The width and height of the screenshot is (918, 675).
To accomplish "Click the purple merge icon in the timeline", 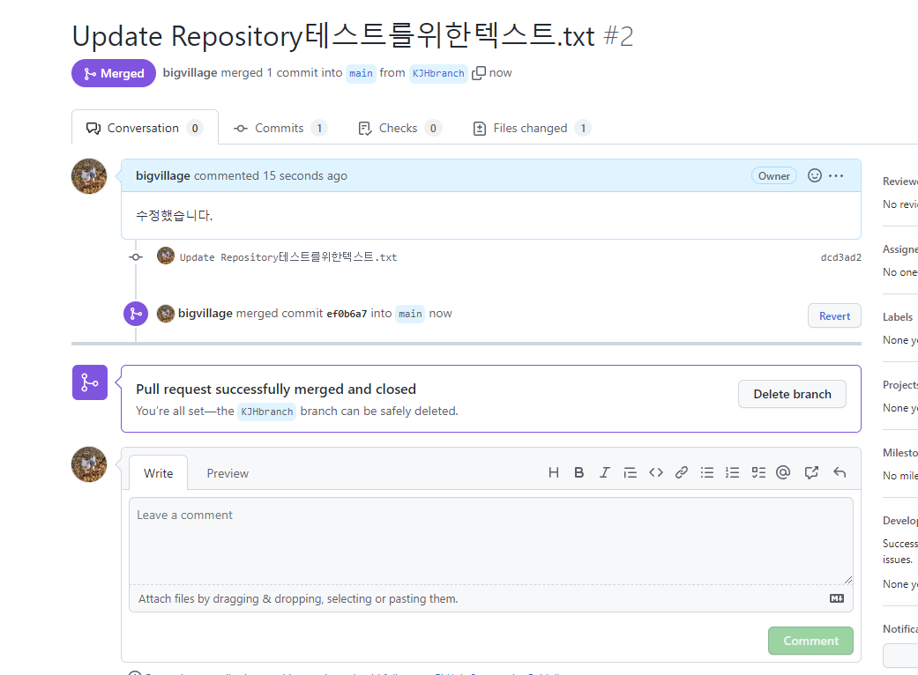I will (136, 314).
